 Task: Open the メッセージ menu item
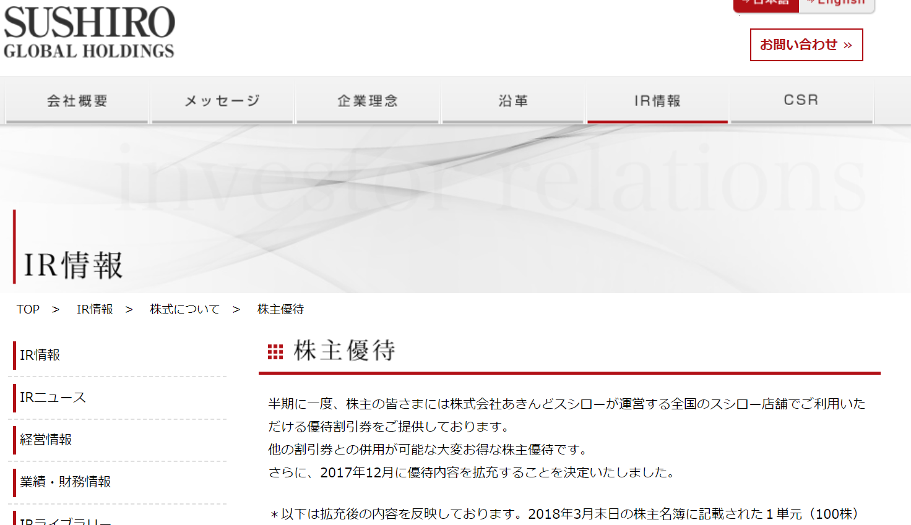(222, 100)
